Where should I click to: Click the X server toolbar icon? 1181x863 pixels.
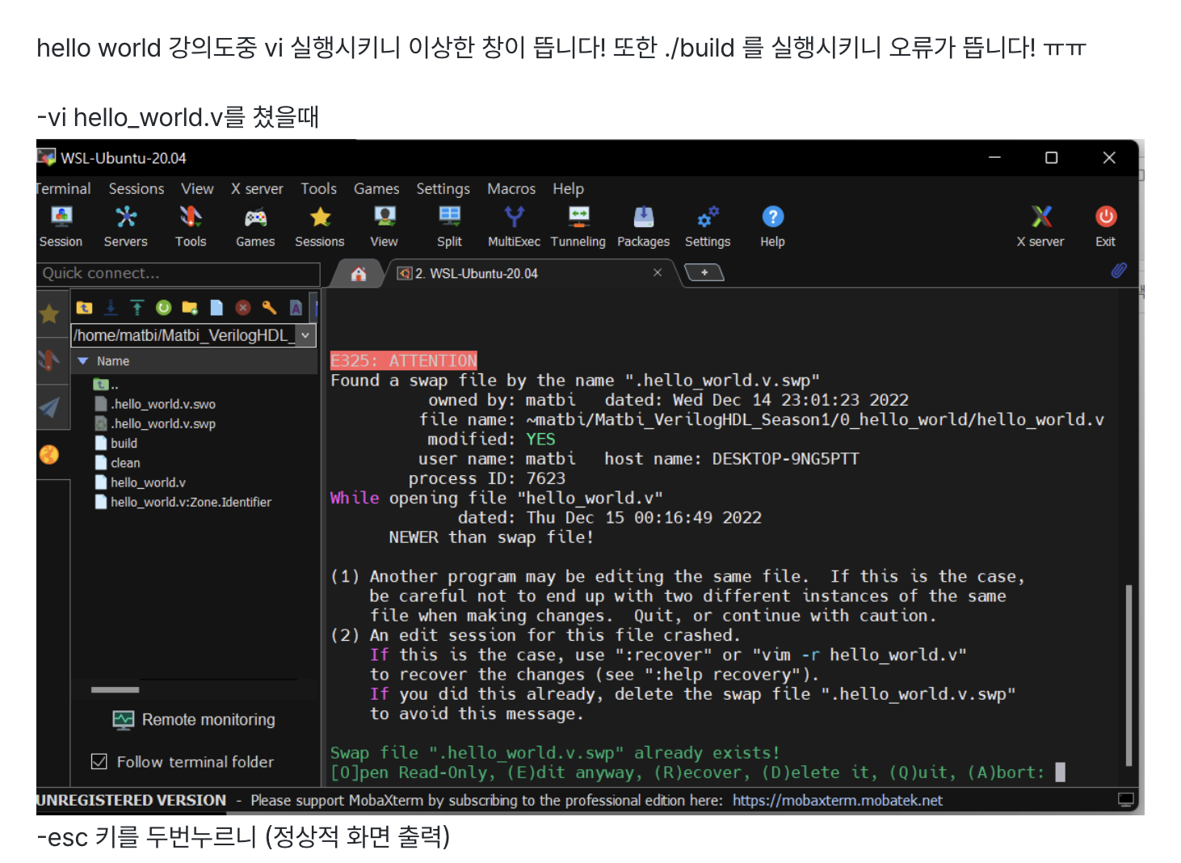point(1040,226)
